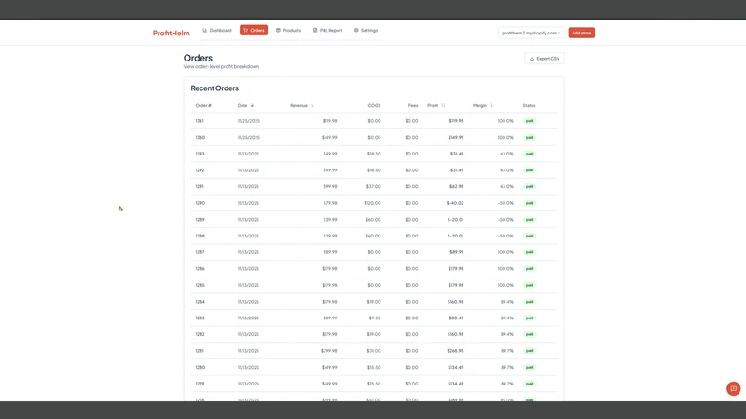Click revenue $119.98 for order 1361

pos(330,121)
